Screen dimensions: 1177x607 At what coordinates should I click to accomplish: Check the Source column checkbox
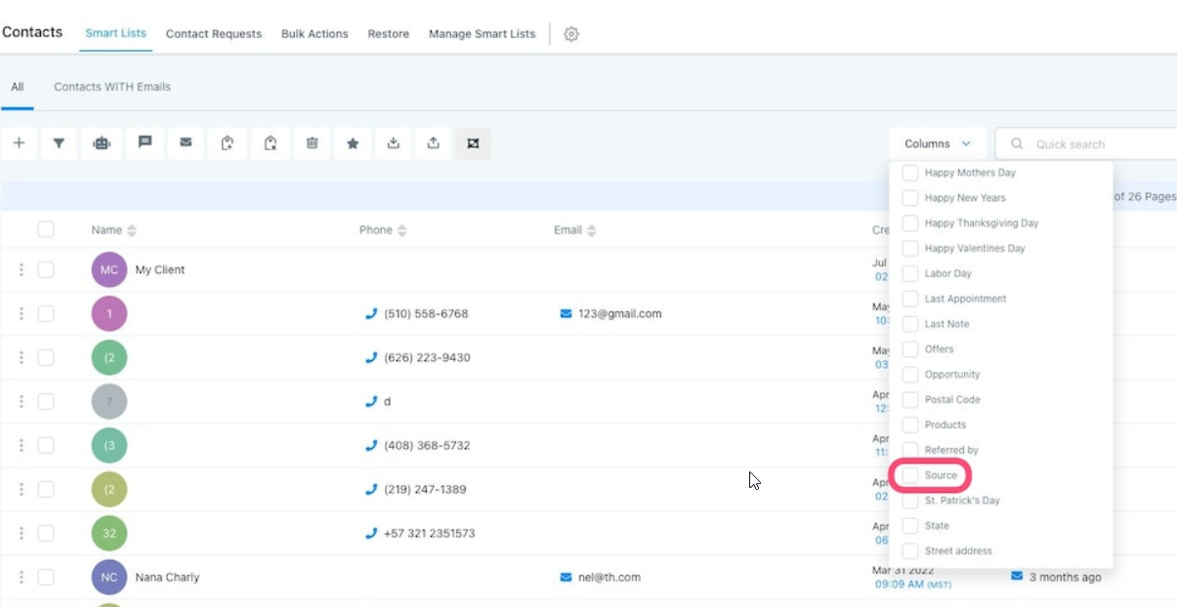pyautogui.click(x=909, y=475)
